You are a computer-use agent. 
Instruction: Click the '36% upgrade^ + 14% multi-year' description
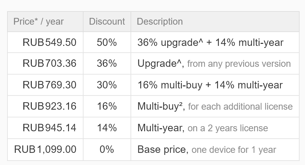[210, 43]
